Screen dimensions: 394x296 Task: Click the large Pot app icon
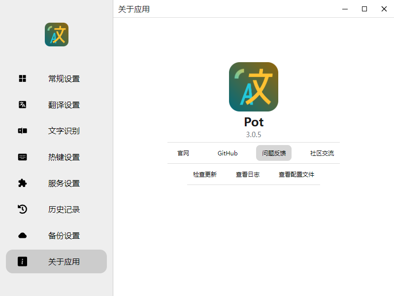click(253, 86)
